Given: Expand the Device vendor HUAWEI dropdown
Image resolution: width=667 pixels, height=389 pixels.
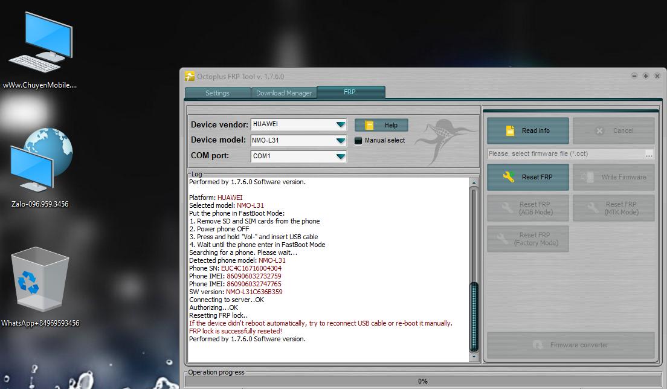Looking at the screenshot, I should [340, 124].
